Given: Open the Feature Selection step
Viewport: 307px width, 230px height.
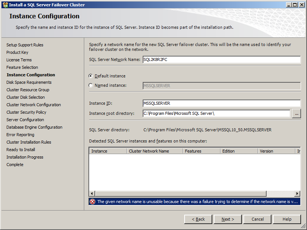Looking at the screenshot, I should tap(22, 67).
